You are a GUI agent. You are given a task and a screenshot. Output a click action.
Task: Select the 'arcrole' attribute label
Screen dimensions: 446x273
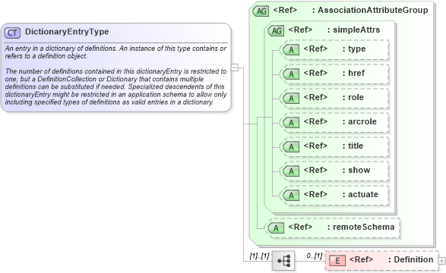(362, 121)
